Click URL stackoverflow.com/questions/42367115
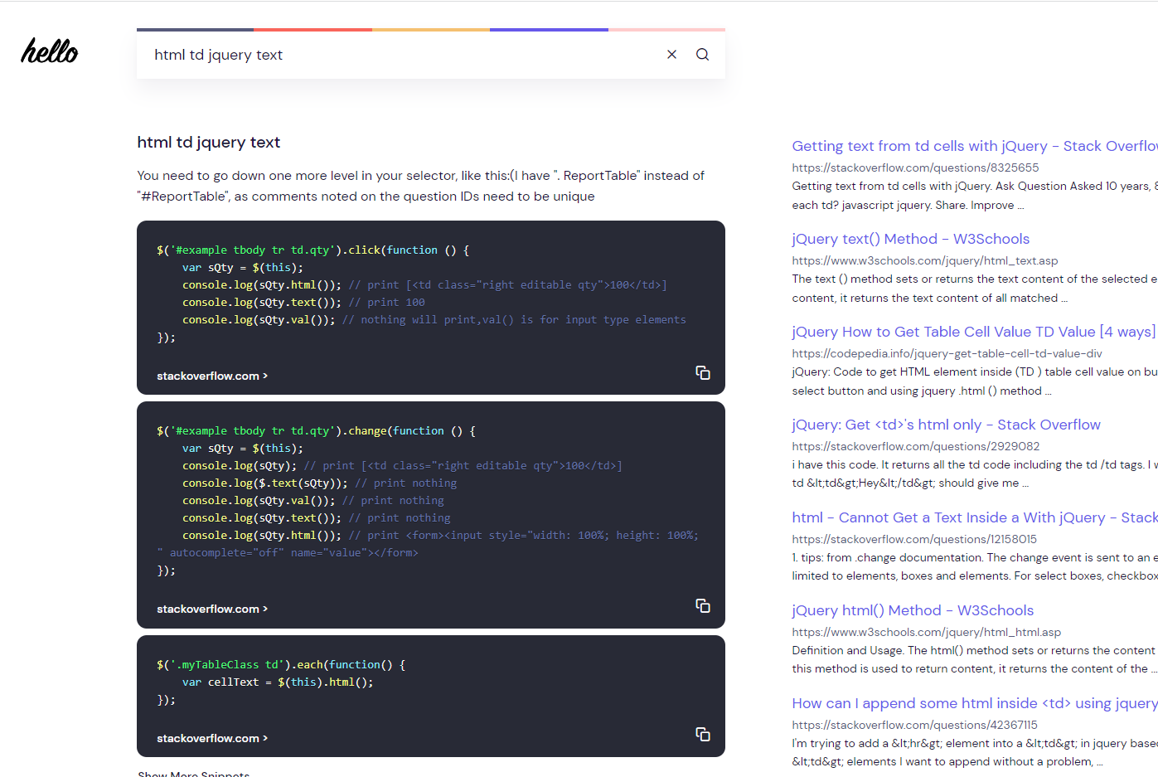 click(x=915, y=725)
